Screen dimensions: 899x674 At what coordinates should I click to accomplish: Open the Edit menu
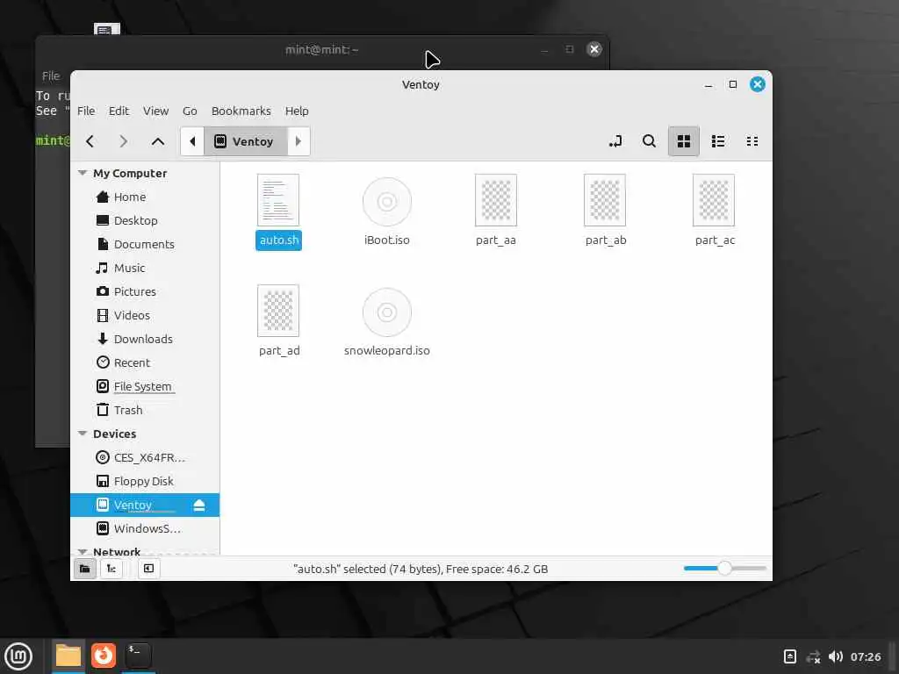119,111
